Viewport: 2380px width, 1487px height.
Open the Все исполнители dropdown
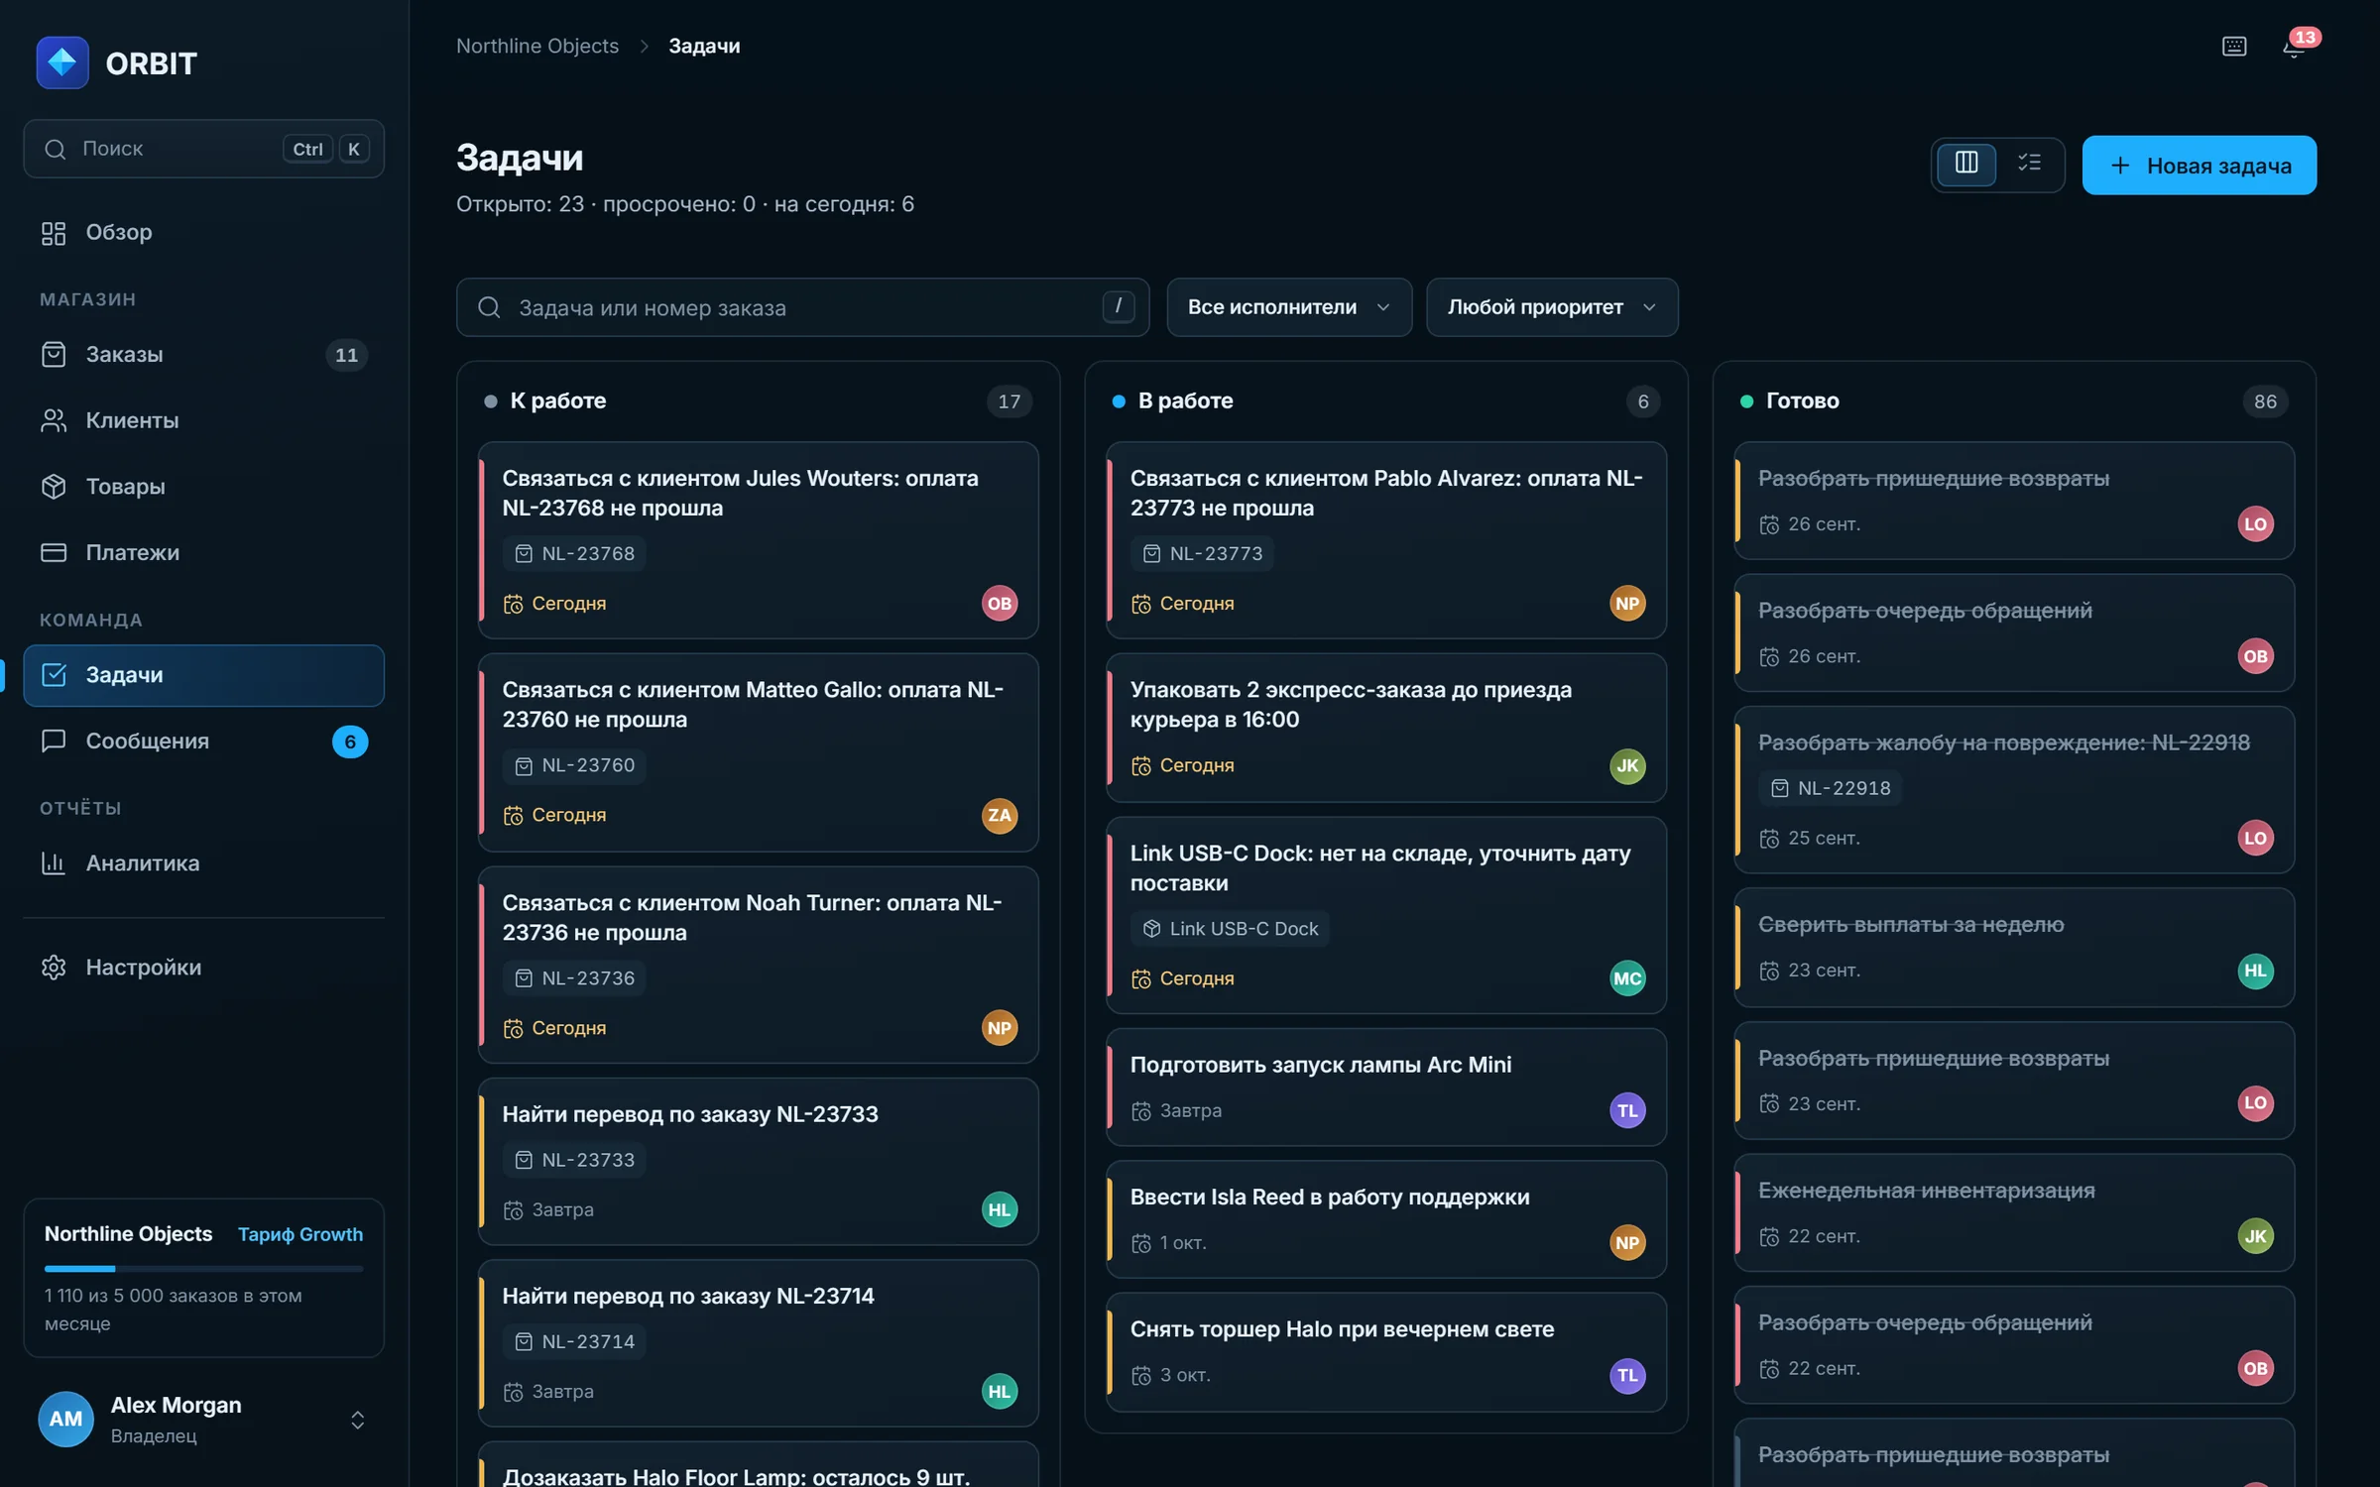tap(1289, 307)
